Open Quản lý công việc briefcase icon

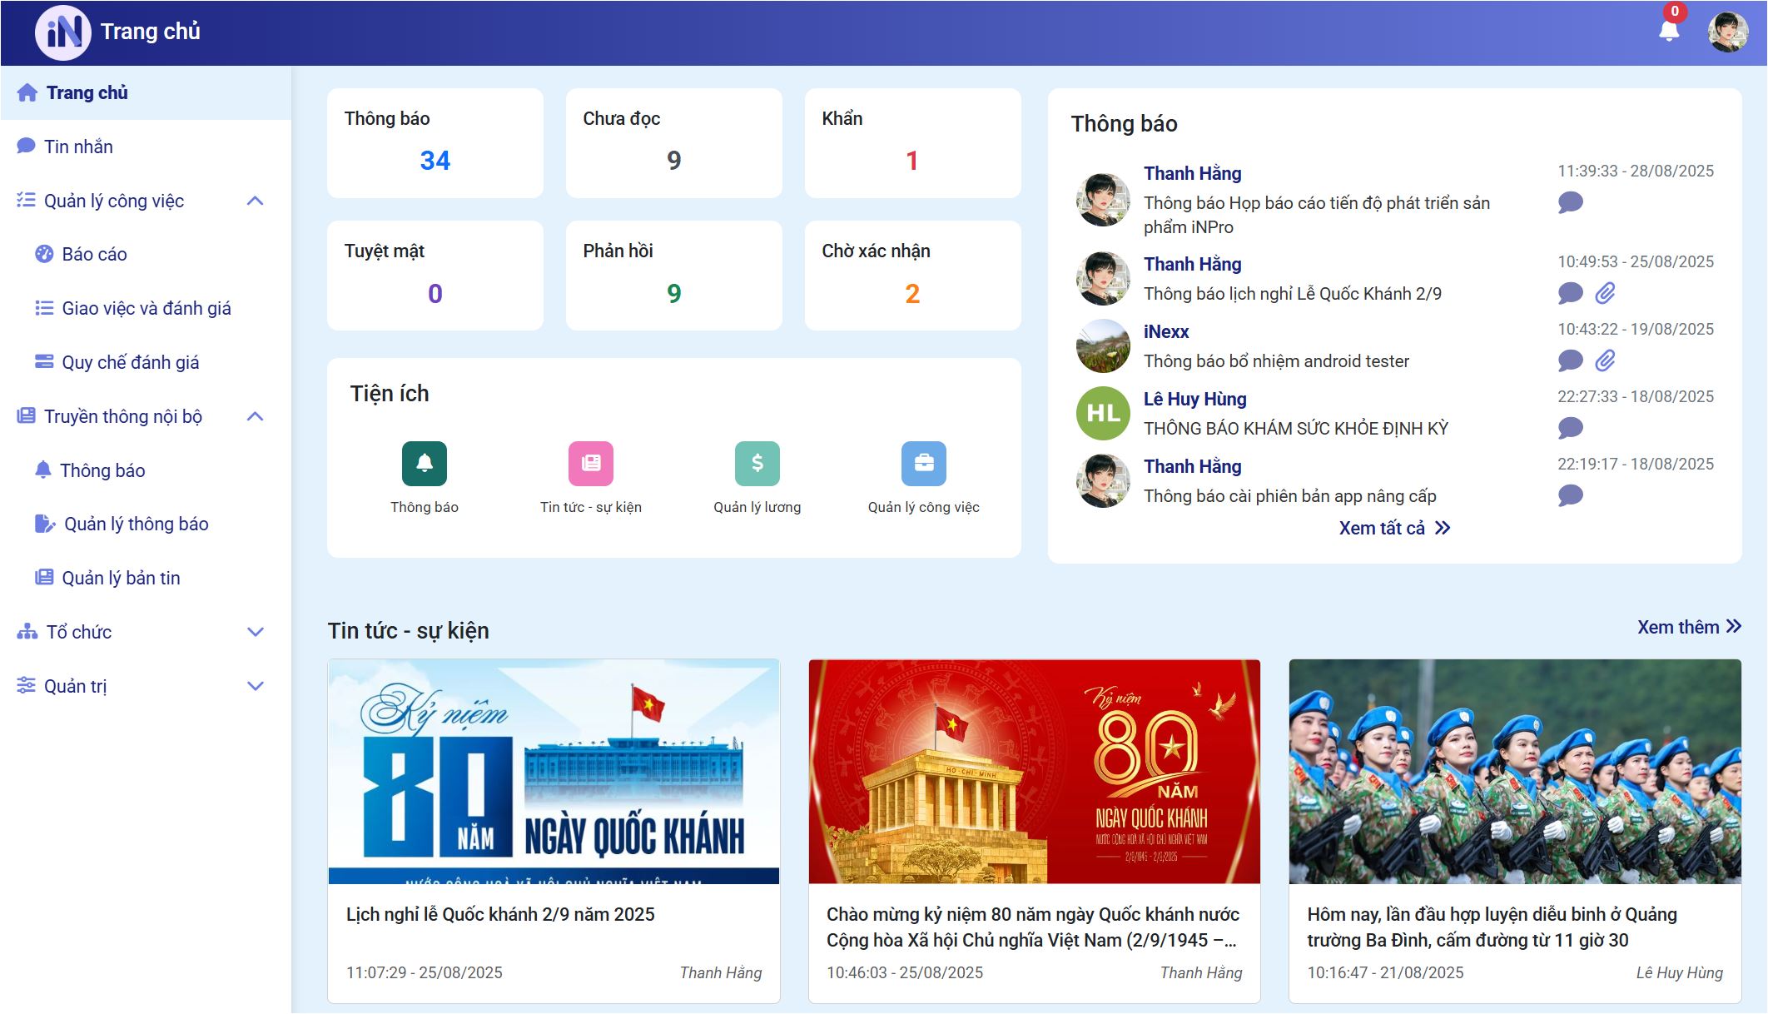coord(923,464)
